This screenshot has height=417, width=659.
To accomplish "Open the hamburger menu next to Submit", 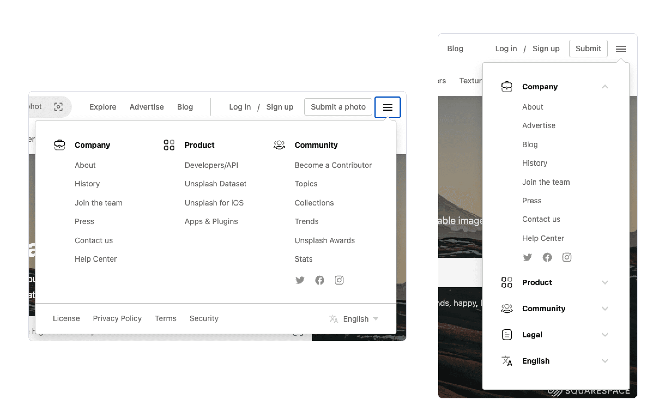I will pos(620,49).
